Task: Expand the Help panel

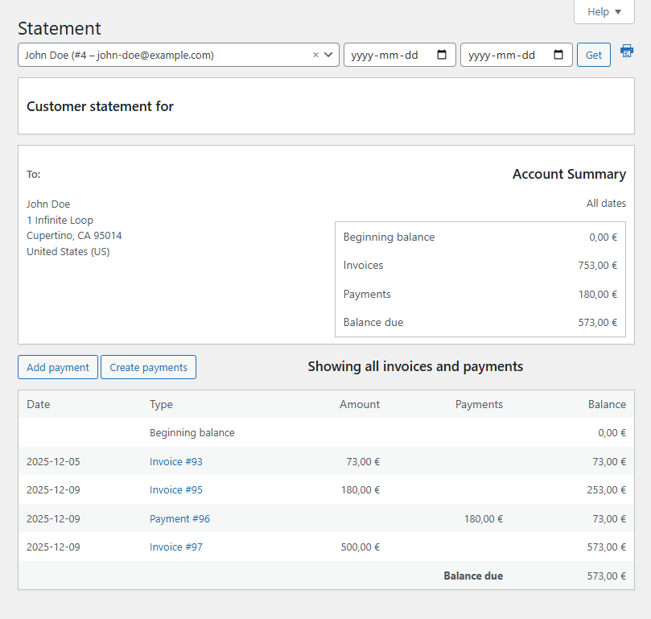Action: (604, 11)
